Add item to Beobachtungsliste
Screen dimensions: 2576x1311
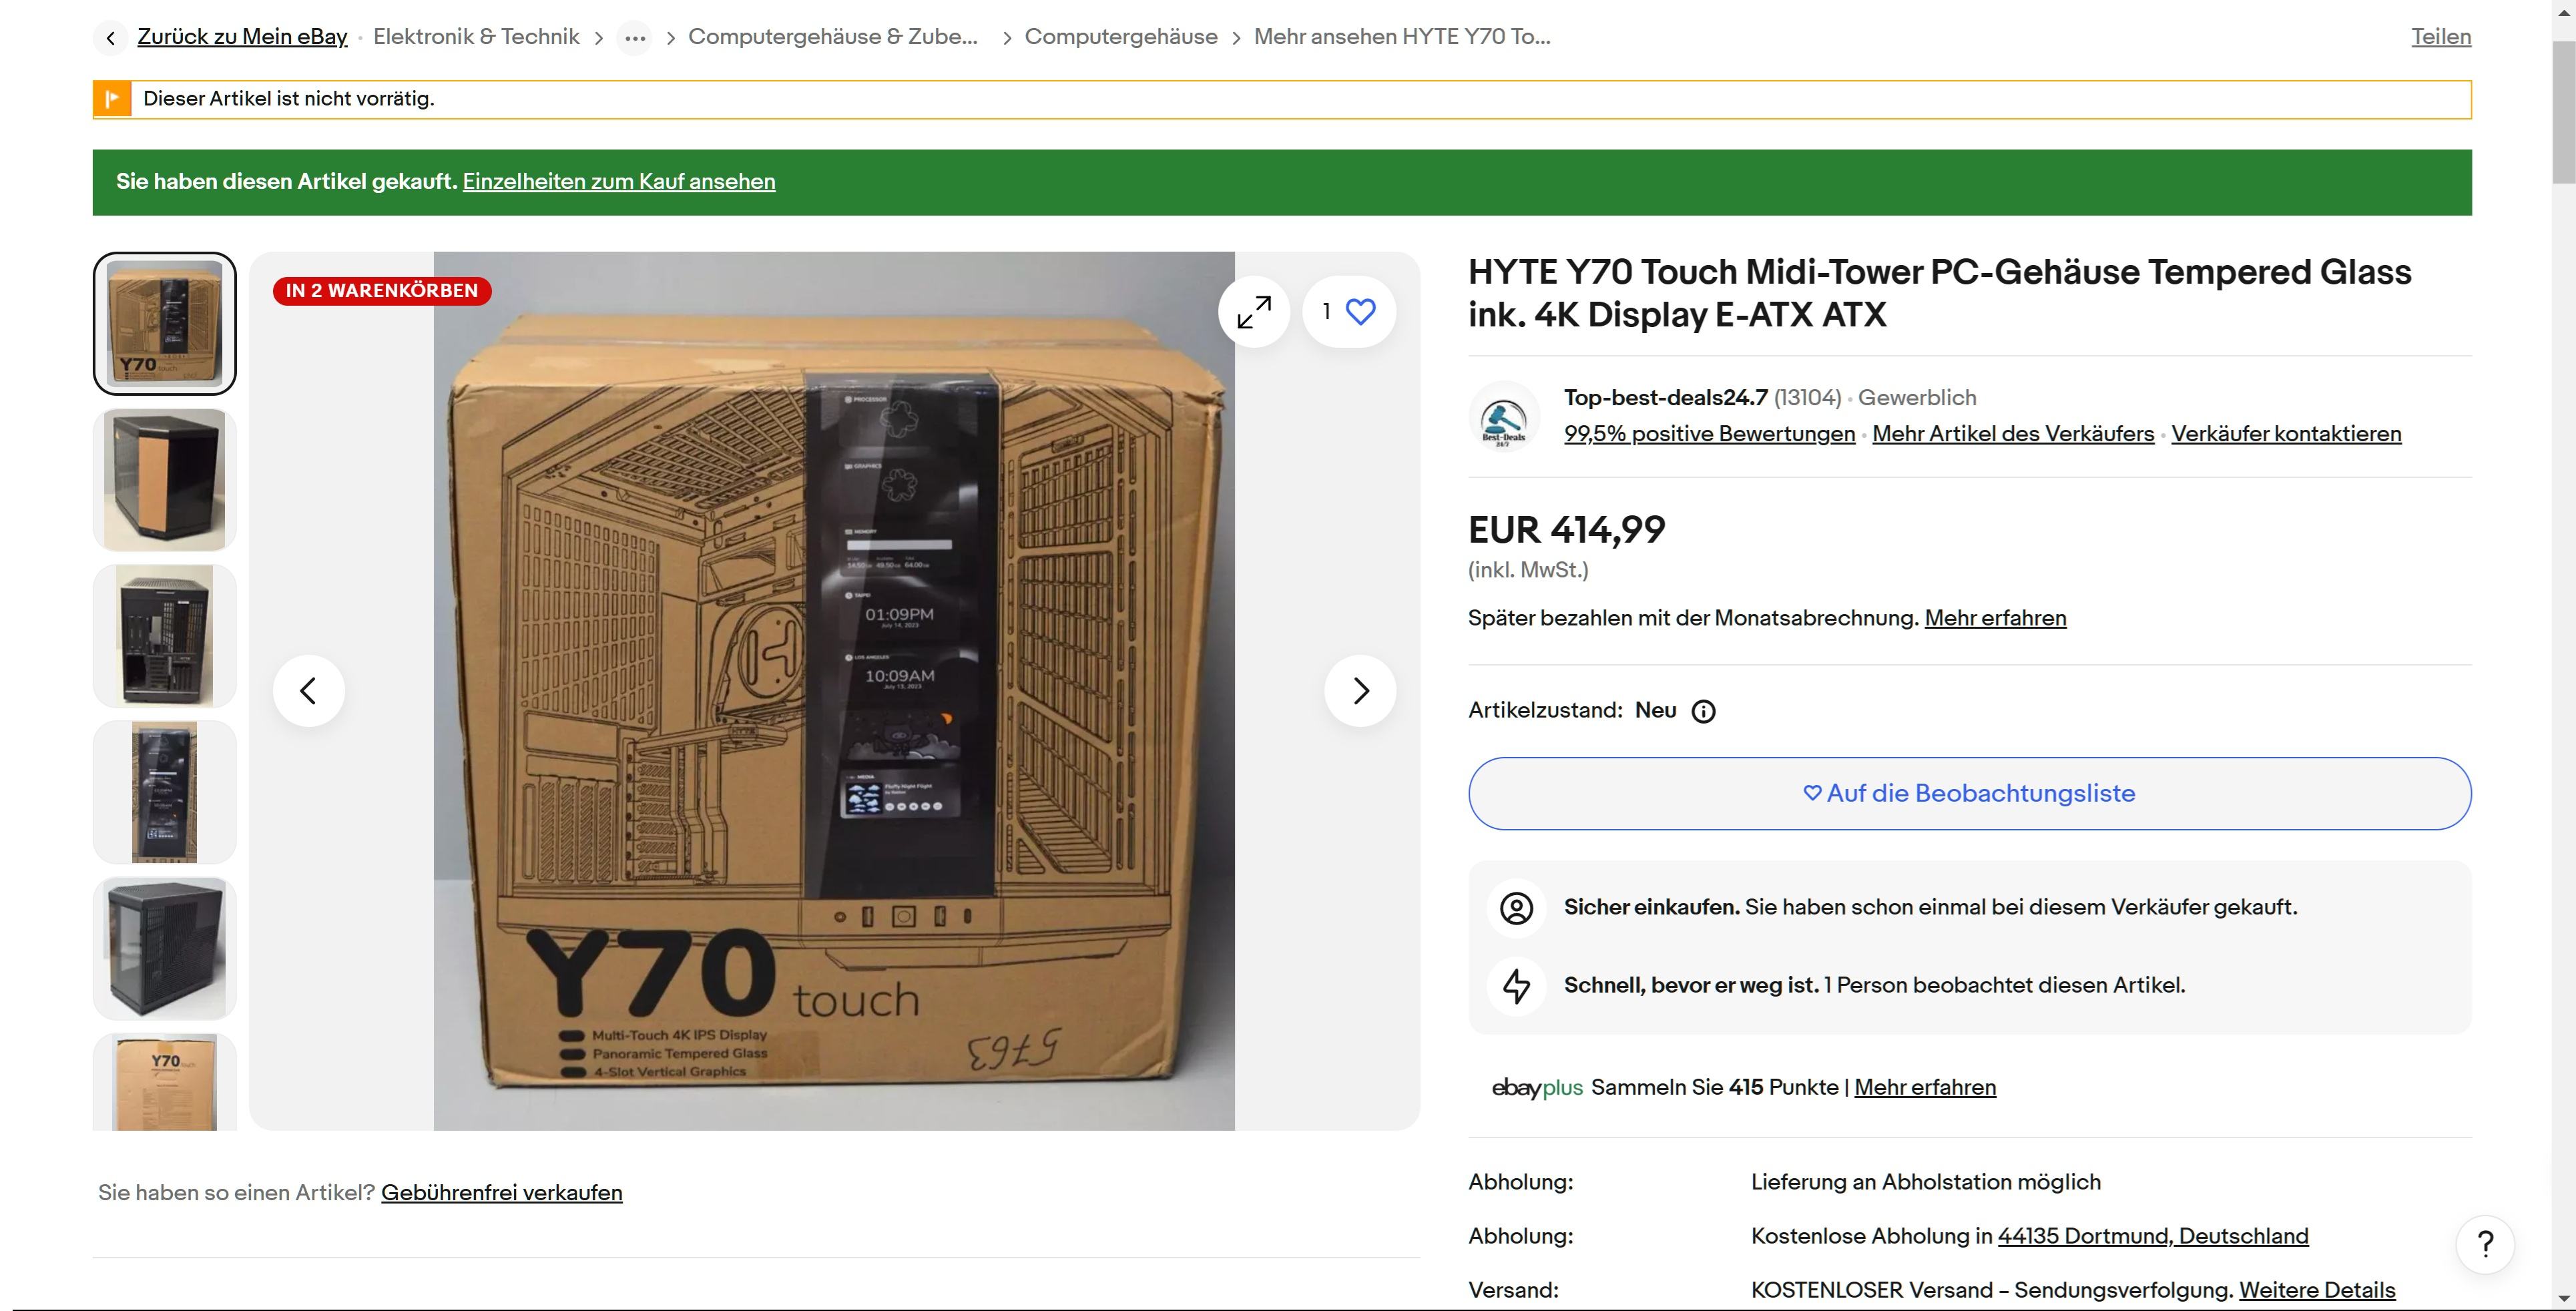click(1969, 793)
